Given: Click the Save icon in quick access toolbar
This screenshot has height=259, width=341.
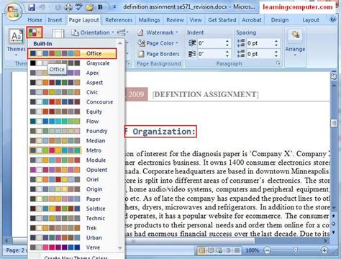Looking at the screenshot, I should pos(32,7).
